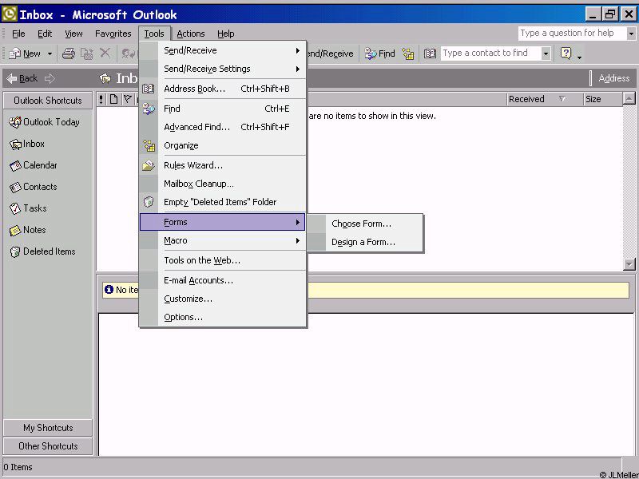Viewport: 639px width, 479px height.
Task: Sort messages by the Received column header
Action: pos(527,99)
